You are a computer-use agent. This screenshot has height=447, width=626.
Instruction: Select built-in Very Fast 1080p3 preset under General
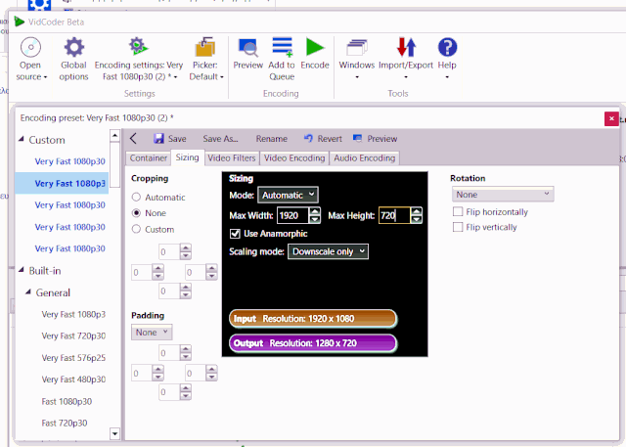[73, 314]
